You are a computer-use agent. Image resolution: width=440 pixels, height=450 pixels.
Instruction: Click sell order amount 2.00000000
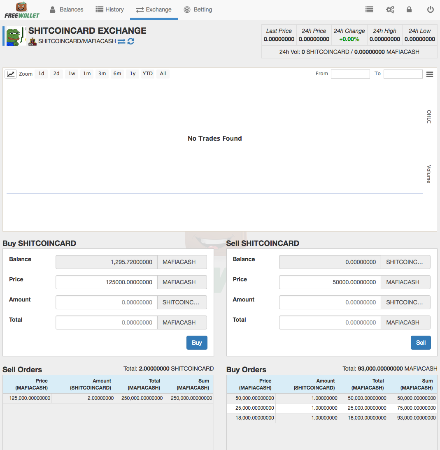tap(100, 398)
